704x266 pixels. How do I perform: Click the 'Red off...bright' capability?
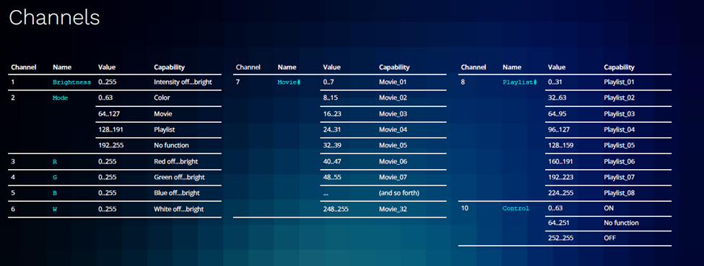pos(176,161)
